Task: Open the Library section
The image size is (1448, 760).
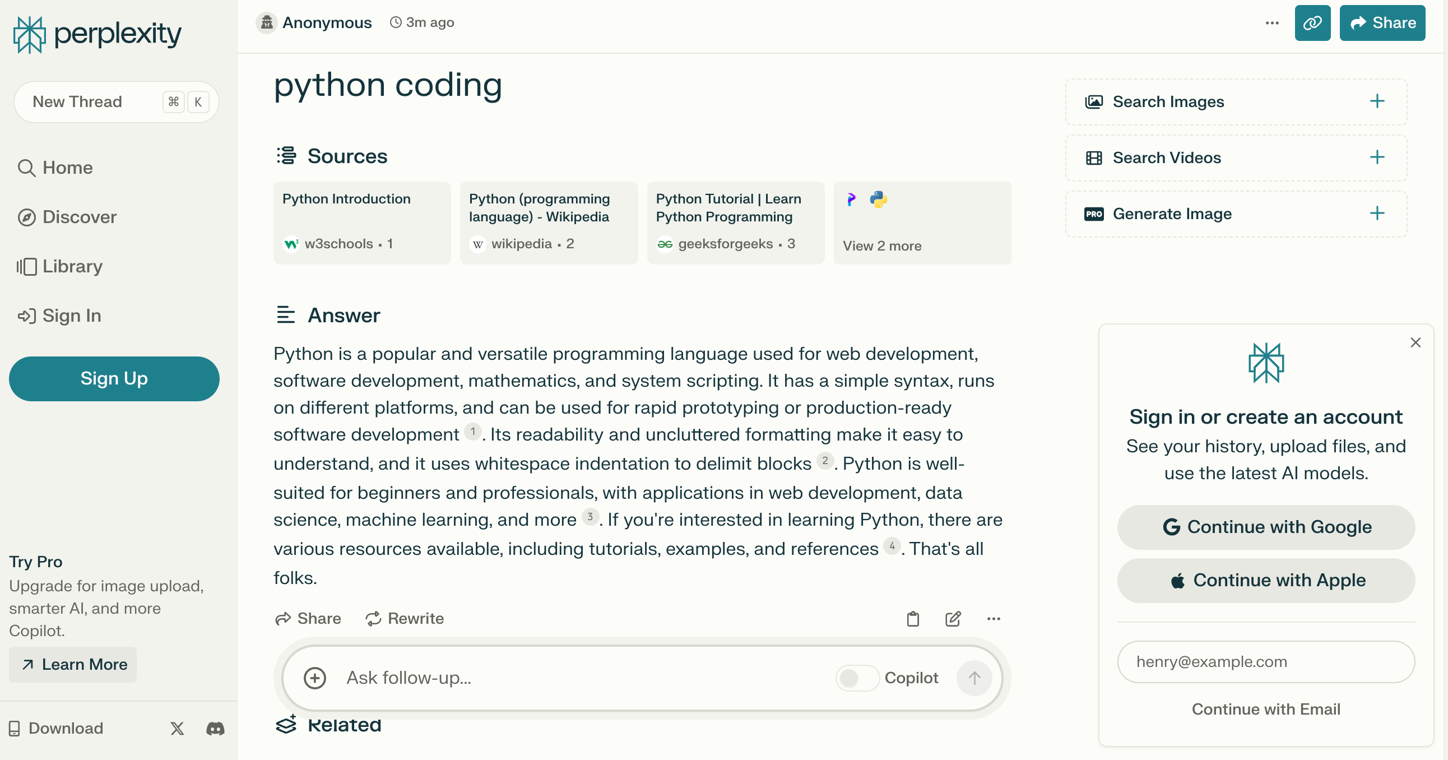Action: 59,266
